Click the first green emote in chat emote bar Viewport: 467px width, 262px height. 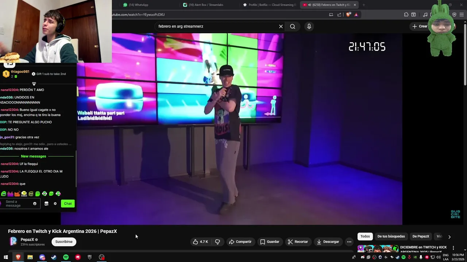4,194
